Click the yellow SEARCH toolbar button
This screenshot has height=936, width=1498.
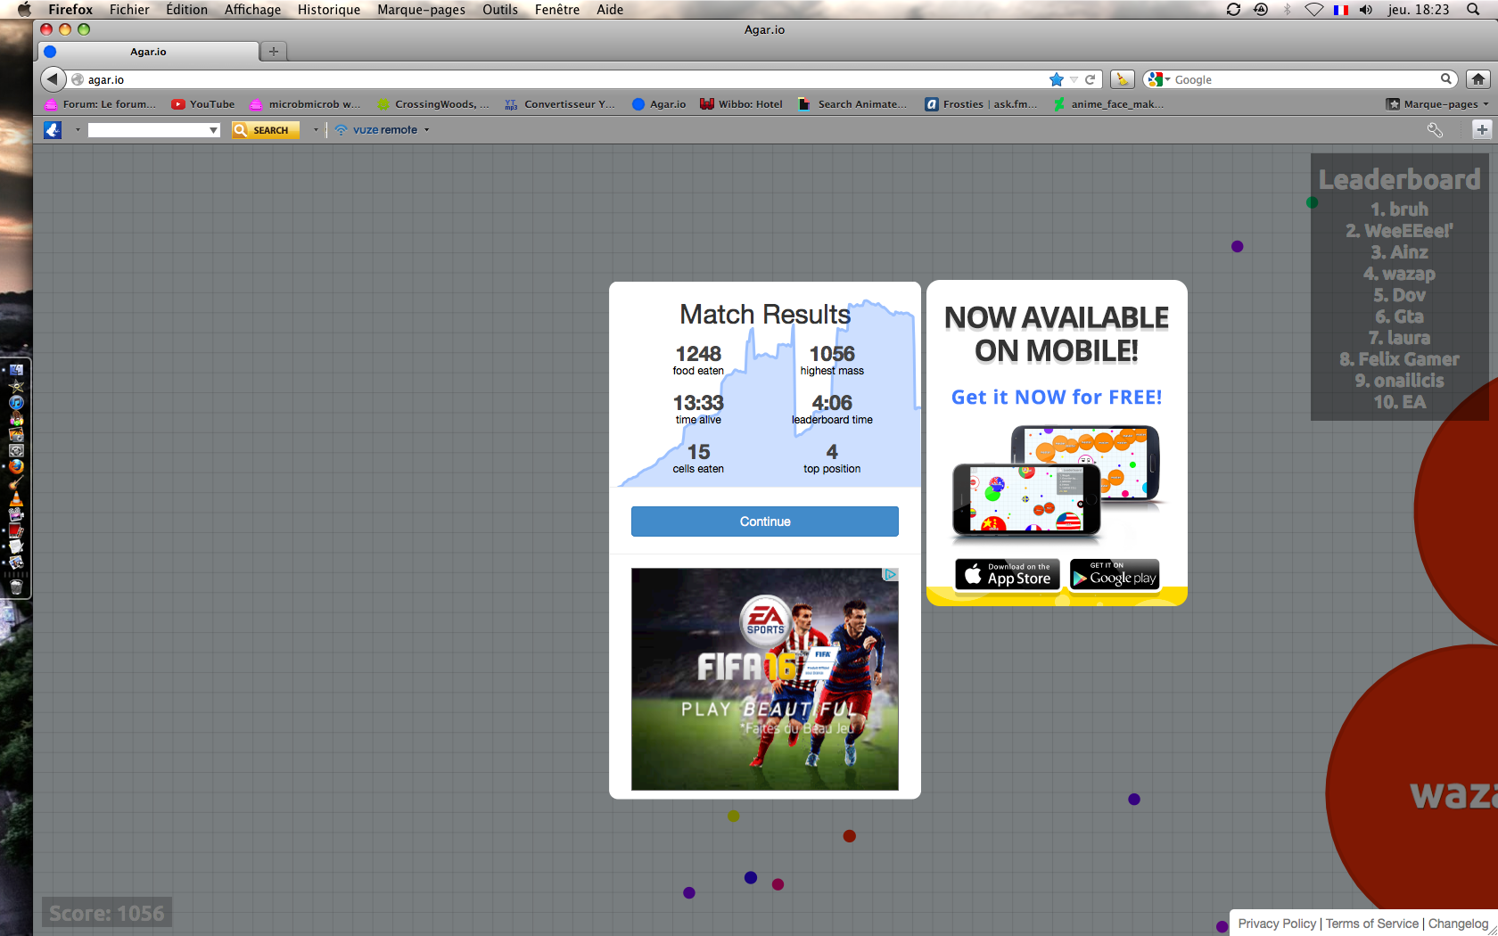click(x=265, y=130)
